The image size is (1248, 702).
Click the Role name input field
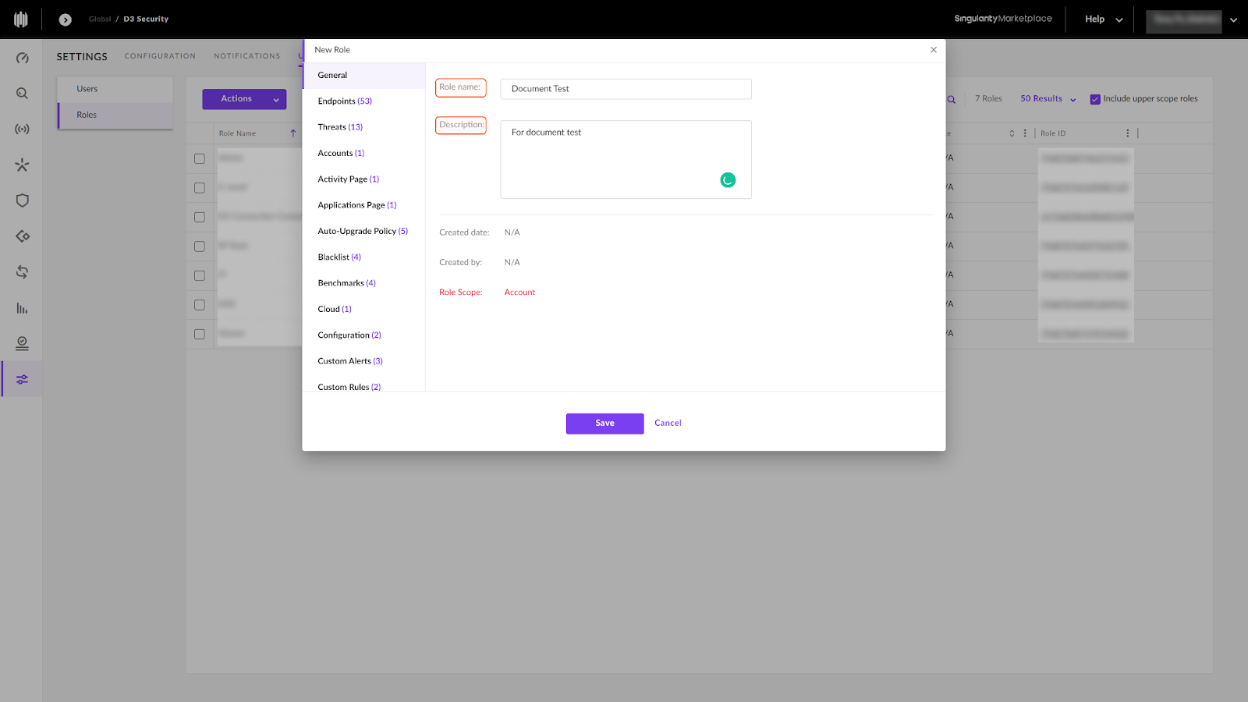point(626,89)
